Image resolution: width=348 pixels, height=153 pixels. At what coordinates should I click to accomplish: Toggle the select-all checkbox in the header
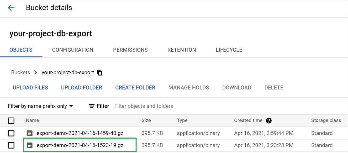[x=11, y=121]
